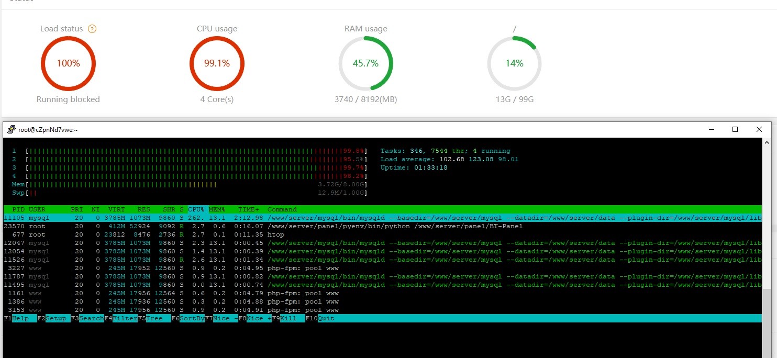This screenshot has height=358, width=777.
Task: Click the CPU usage 99.1% gauge
Action: [217, 63]
